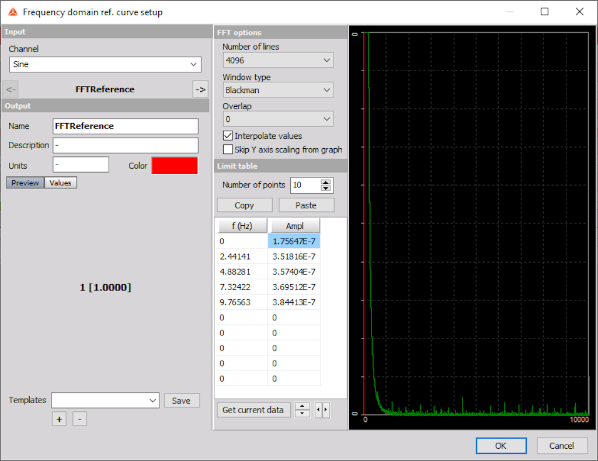Open the Channel dropdown showing Sine
This screenshot has width=598, height=461.
[x=105, y=64]
